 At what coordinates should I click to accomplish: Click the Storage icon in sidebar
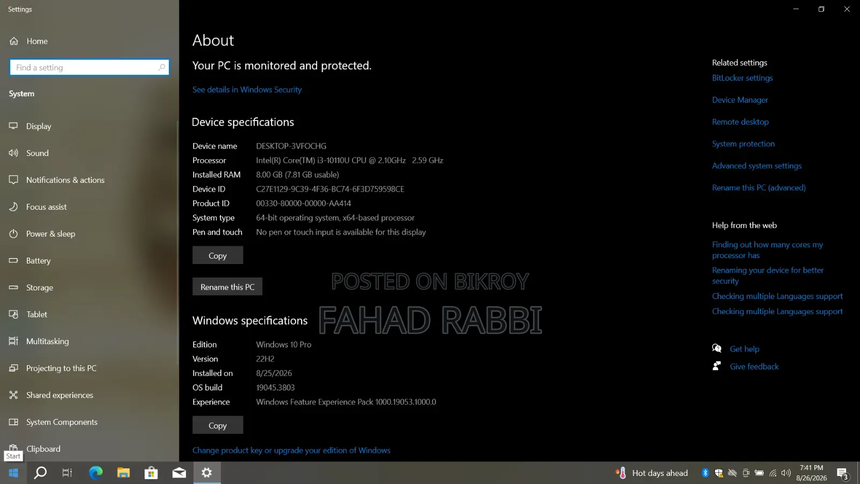click(13, 287)
